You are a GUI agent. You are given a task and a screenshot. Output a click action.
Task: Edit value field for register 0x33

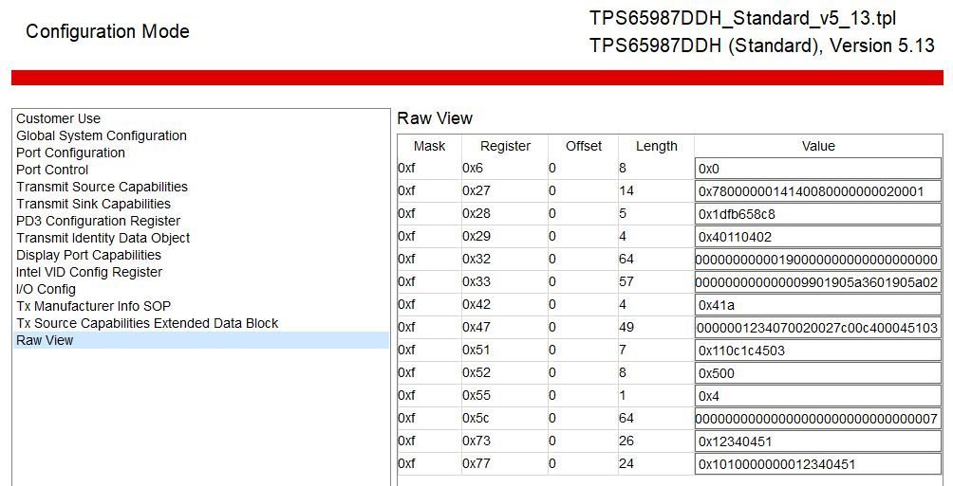[x=818, y=282]
